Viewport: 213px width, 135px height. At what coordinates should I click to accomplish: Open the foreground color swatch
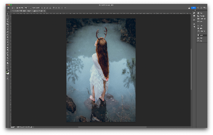7,72
